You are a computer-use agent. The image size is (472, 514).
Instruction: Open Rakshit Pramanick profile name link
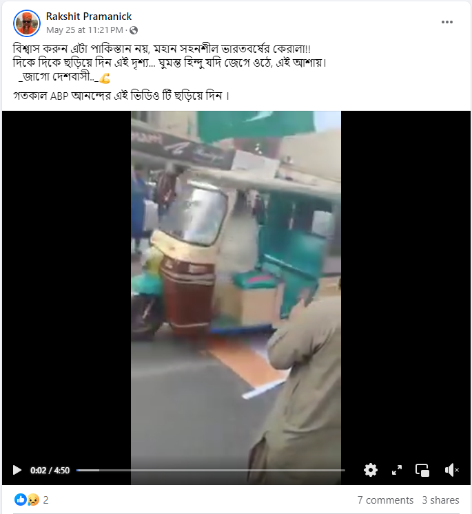[89, 17]
